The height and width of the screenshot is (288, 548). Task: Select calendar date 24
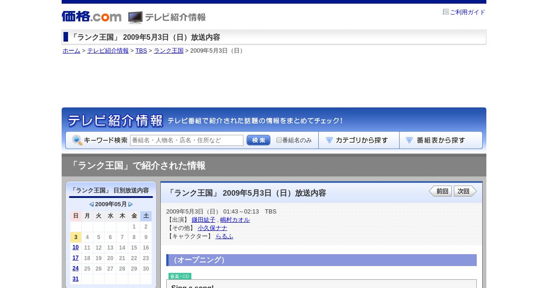[x=75, y=268]
